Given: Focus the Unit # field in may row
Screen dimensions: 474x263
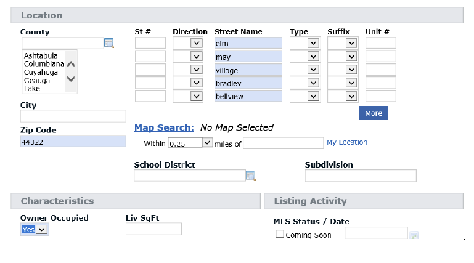Looking at the screenshot, I should point(380,57).
